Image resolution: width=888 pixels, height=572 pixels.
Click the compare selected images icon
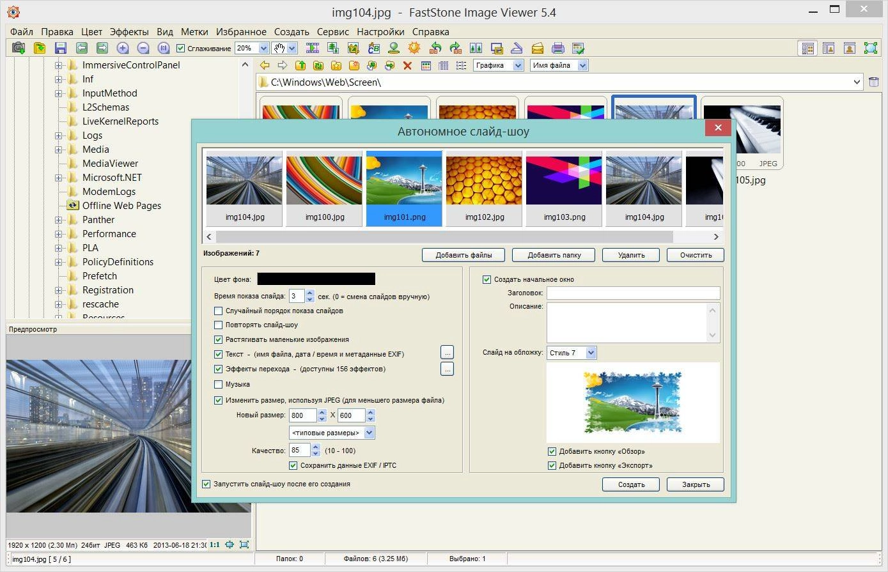tap(476, 48)
